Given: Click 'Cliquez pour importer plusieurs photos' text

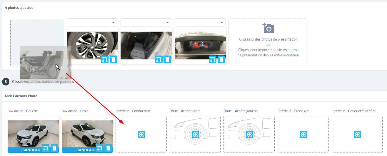Looking at the screenshot, I should pyautogui.click(x=268, y=50).
